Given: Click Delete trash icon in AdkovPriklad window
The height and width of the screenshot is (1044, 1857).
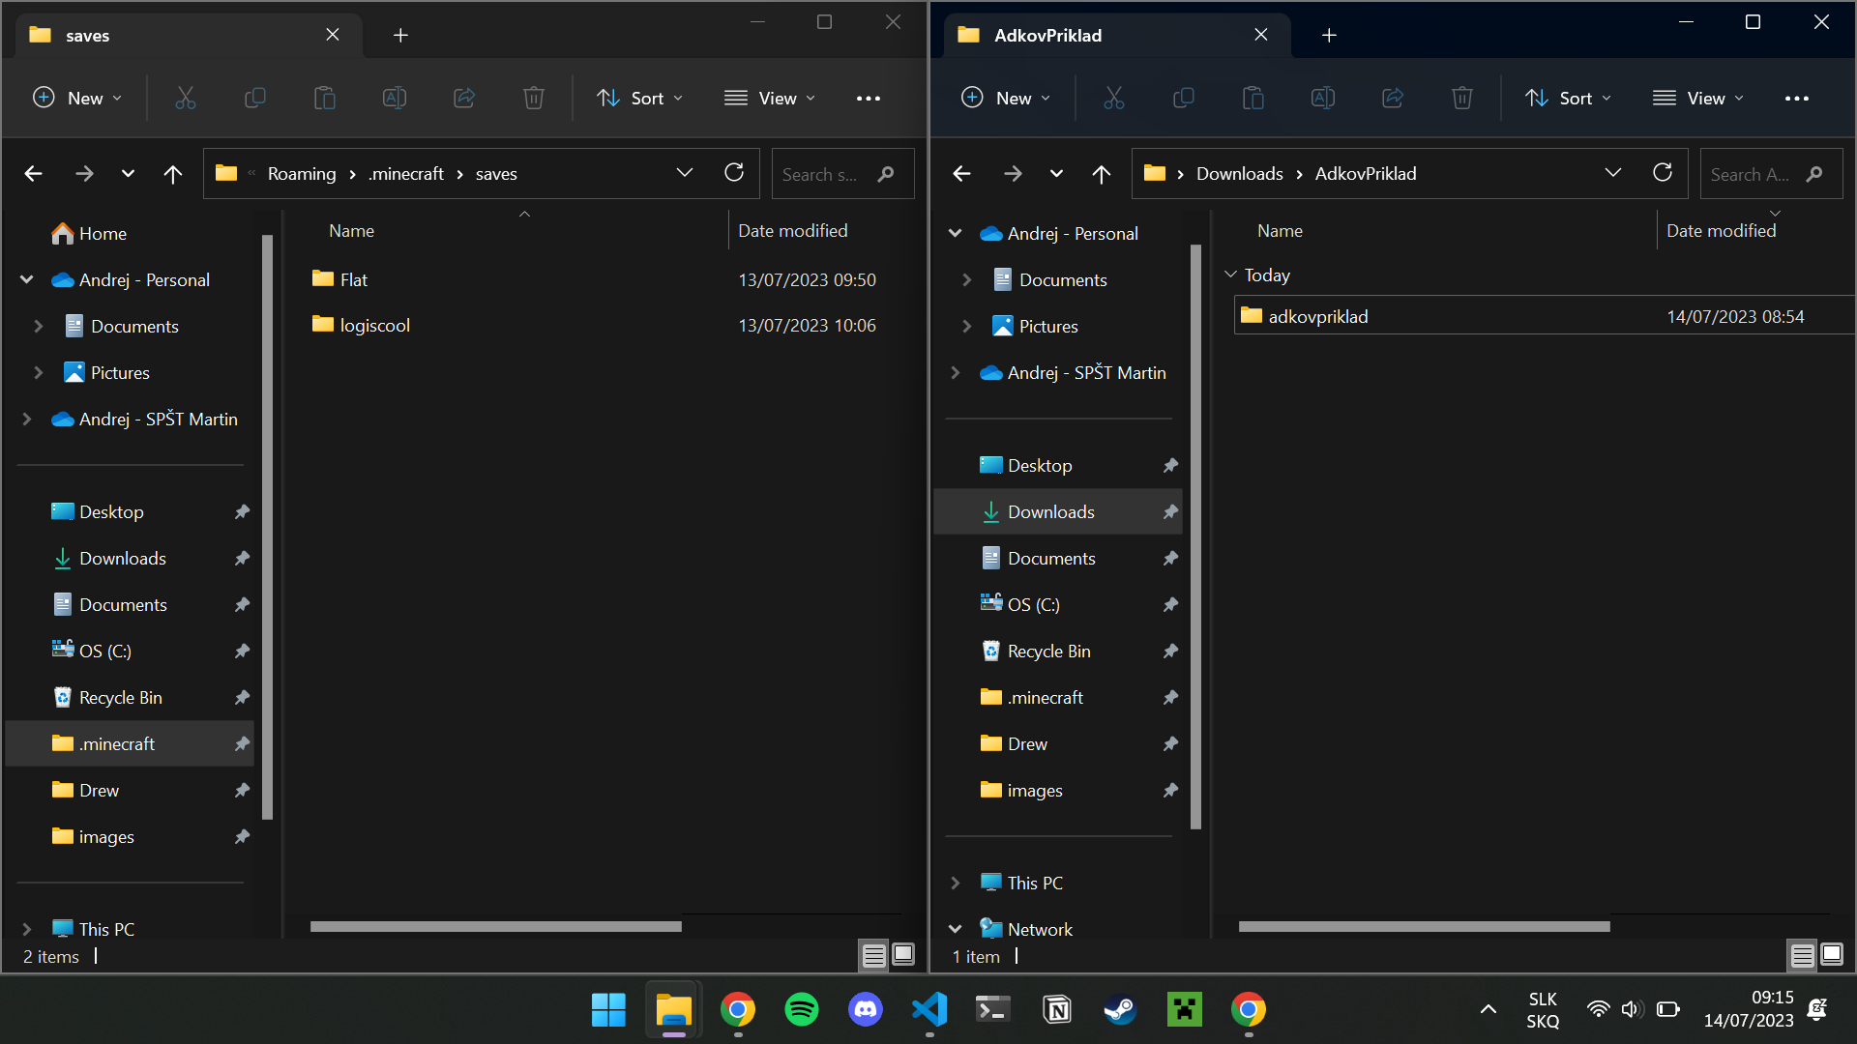Looking at the screenshot, I should point(1462,98).
